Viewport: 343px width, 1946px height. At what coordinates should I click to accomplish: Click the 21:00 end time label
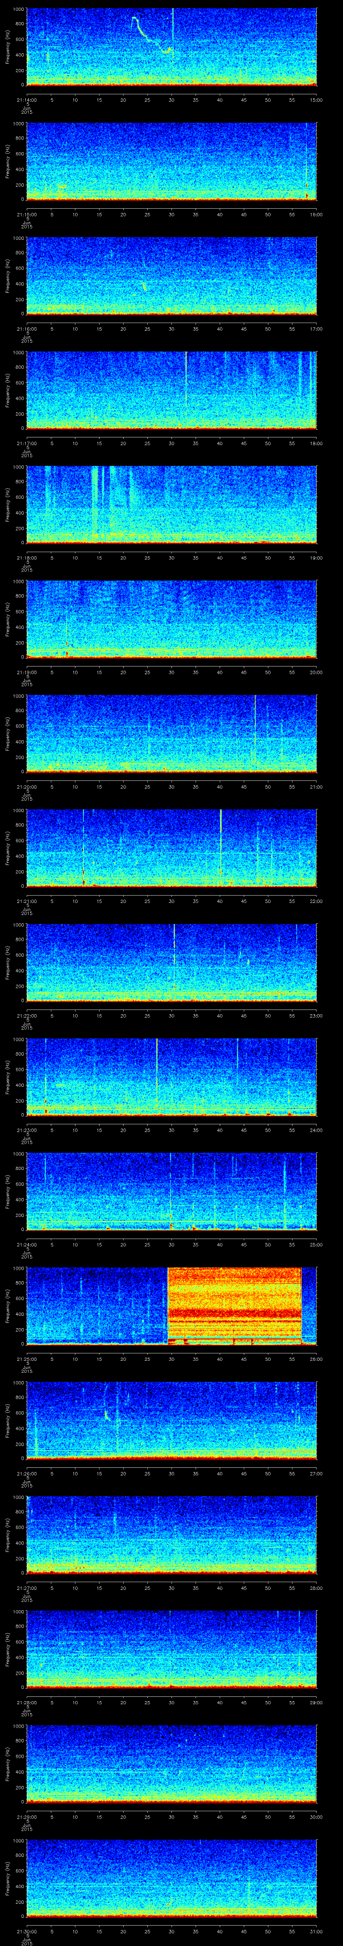pyautogui.click(x=317, y=787)
